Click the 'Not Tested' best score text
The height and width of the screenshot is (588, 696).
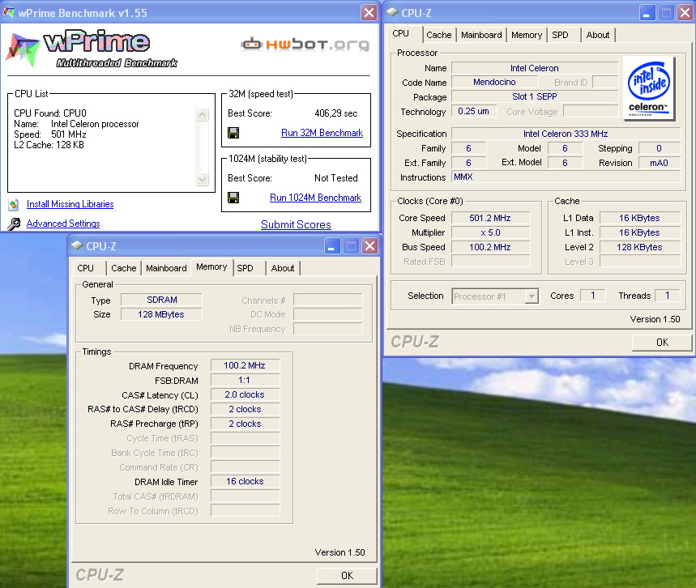(336, 178)
